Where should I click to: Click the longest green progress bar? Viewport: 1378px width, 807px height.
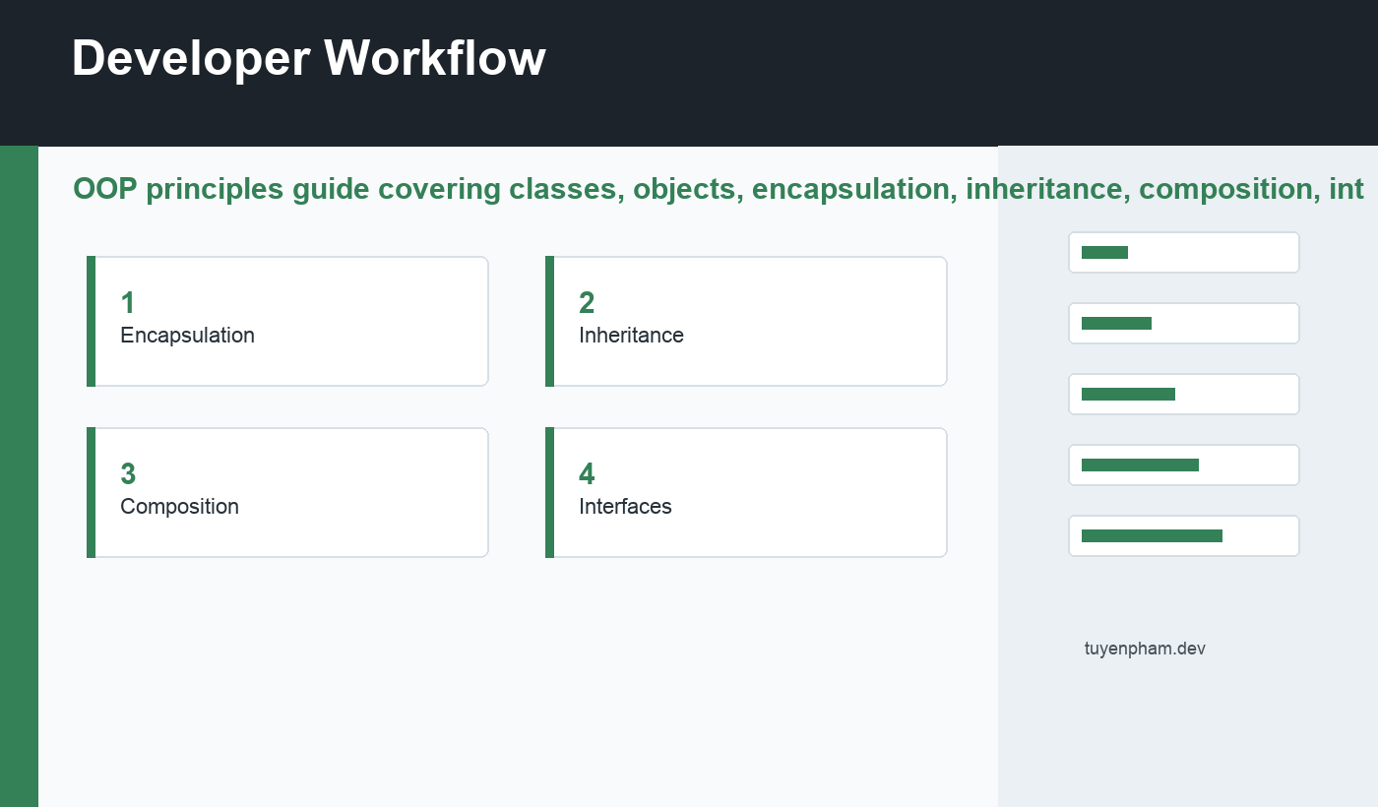[1152, 535]
